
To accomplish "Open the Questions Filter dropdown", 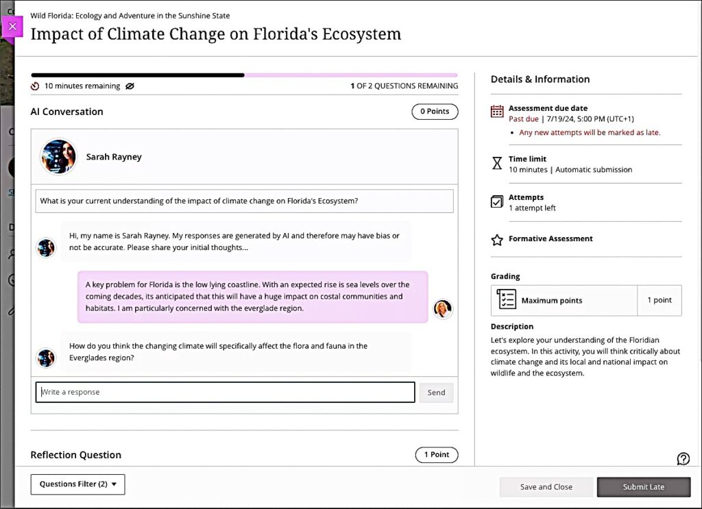I will point(77,484).
